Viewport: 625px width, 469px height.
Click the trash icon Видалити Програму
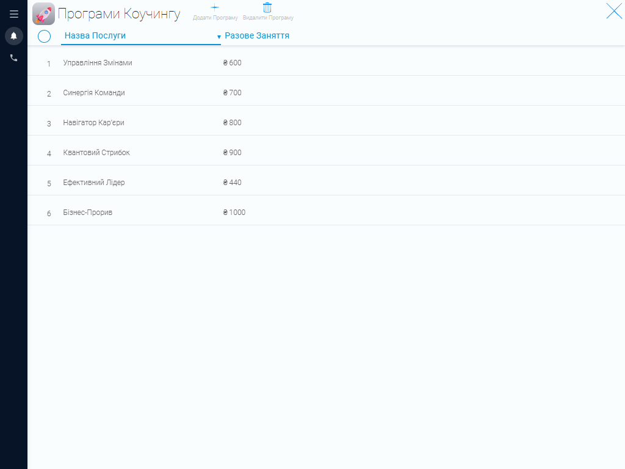[267, 7]
